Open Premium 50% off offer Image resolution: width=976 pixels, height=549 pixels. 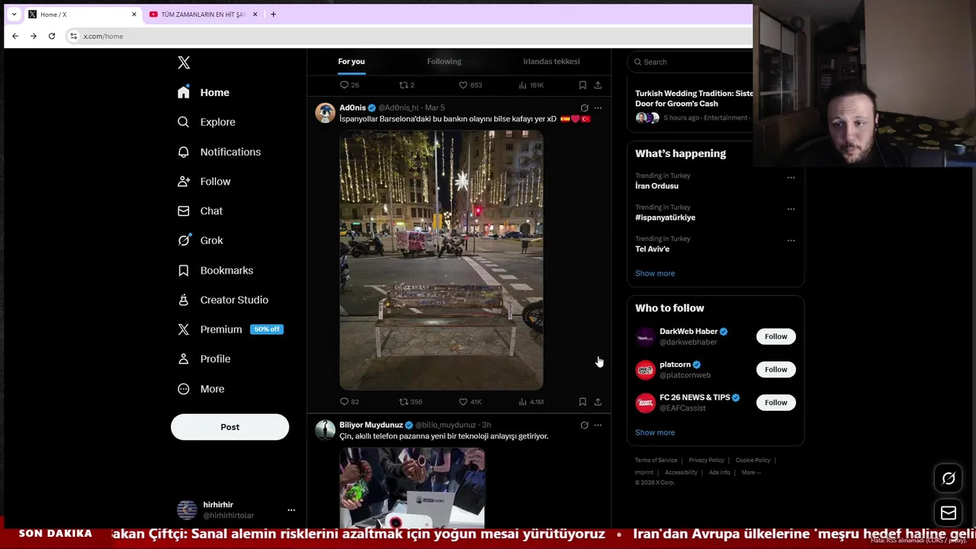pyautogui.click(x=230, y=329)
